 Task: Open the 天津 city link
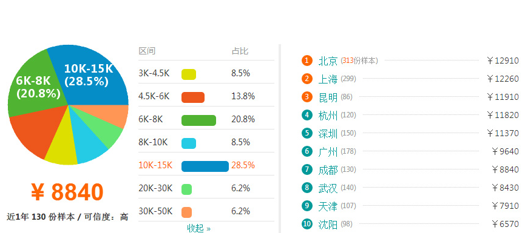[x=328, y=206]
